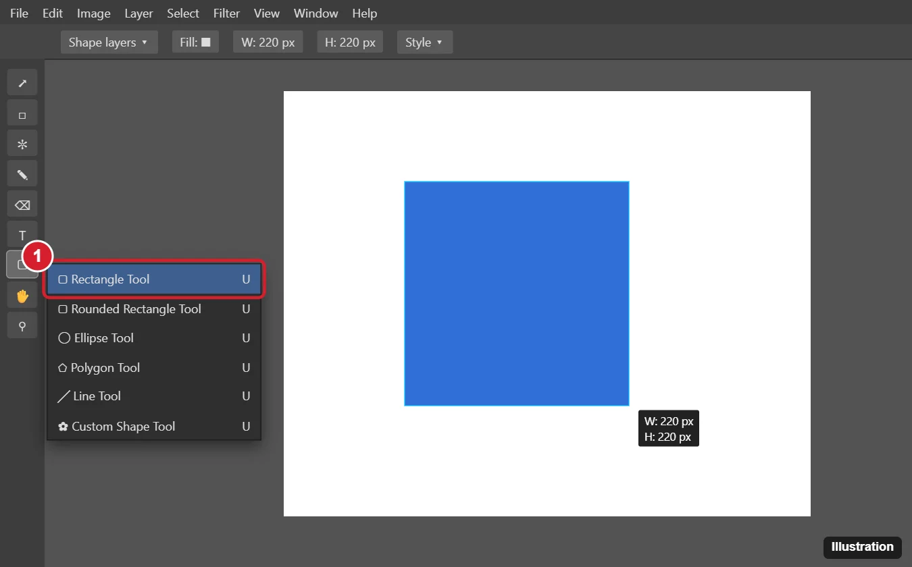Select the Type tool icon
The height and width of the screenshot is (567, 912).
pos(22,236)
